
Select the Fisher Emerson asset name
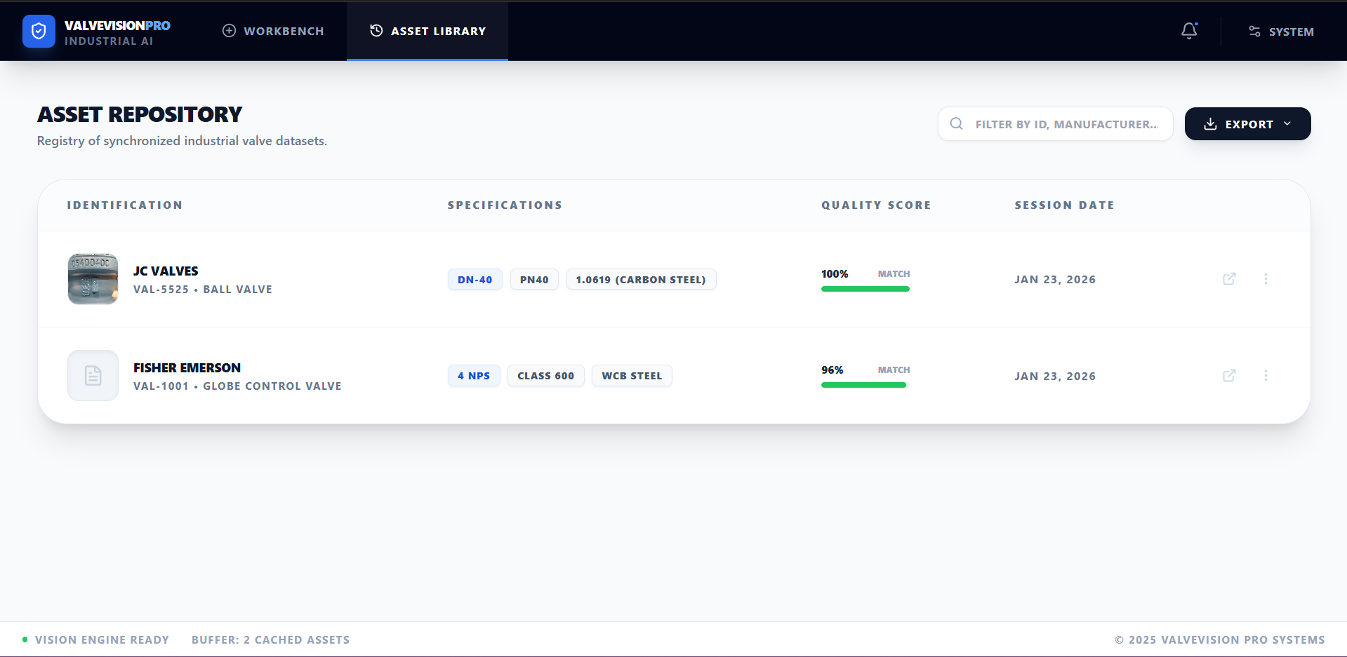click(x=187, y=368)
